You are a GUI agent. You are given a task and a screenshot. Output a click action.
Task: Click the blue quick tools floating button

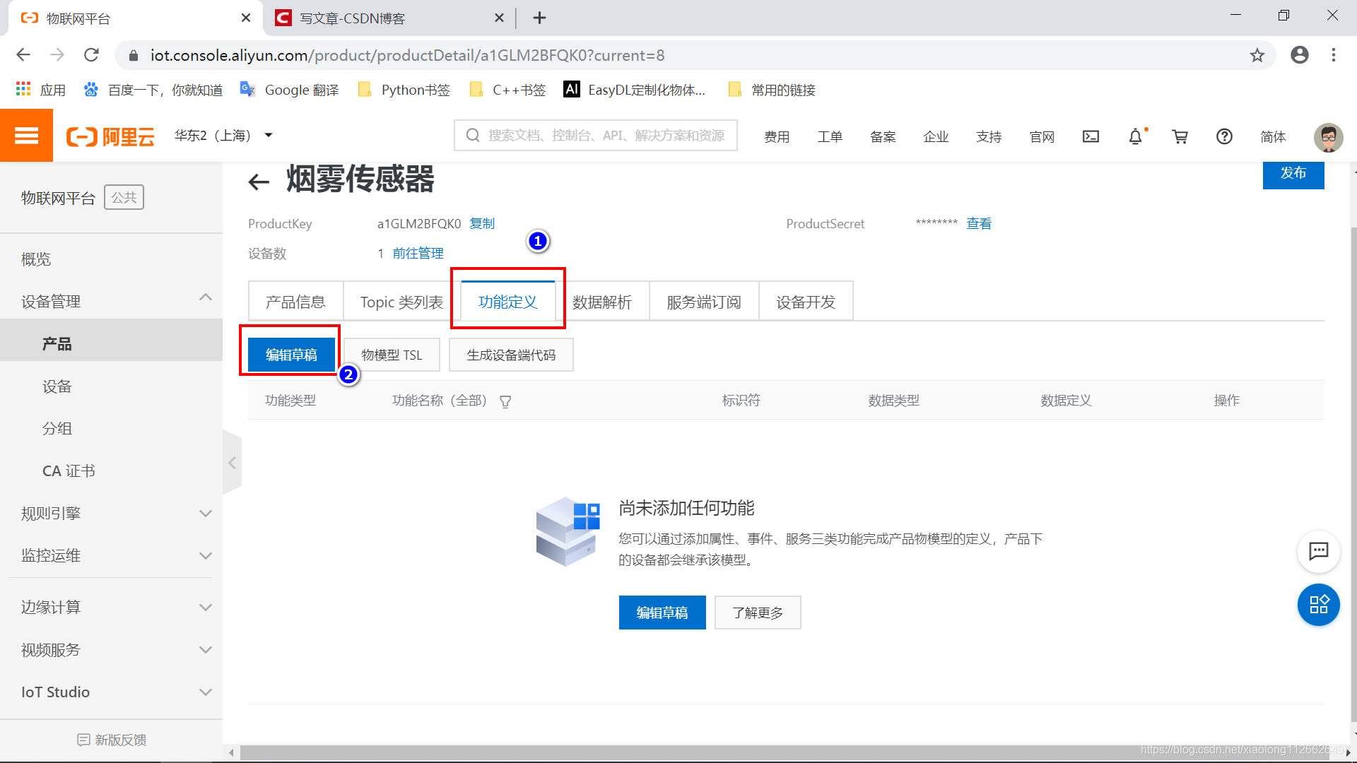click(x=1318, y=605)
